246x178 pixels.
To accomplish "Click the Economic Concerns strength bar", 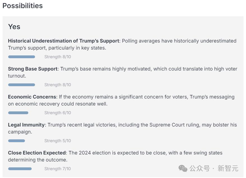I will [x=18, y=113].
